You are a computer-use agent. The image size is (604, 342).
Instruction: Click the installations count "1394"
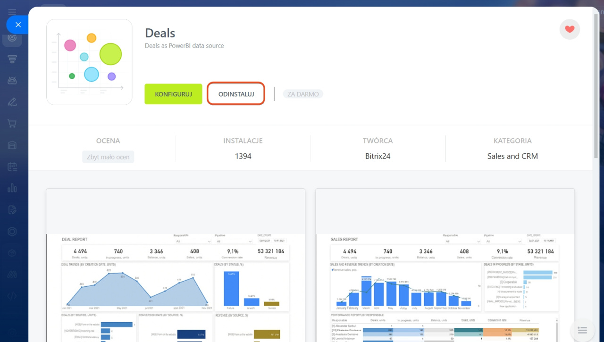pos(243,156)
